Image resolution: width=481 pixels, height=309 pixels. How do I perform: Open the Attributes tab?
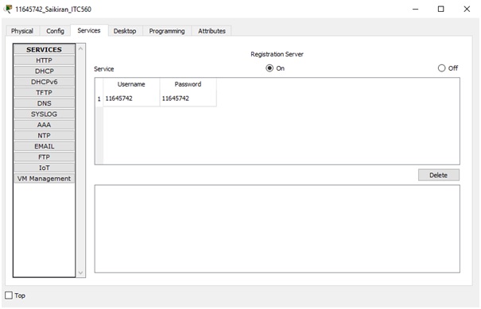(211, 31)
